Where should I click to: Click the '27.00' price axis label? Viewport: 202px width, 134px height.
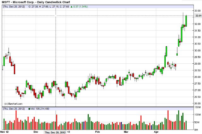tap(197, 90)
